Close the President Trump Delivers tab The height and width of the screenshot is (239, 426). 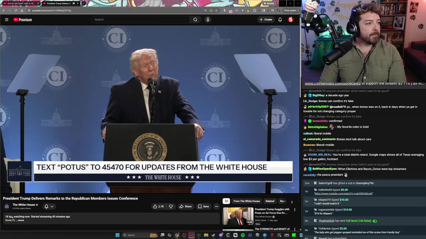pos(78,3)
